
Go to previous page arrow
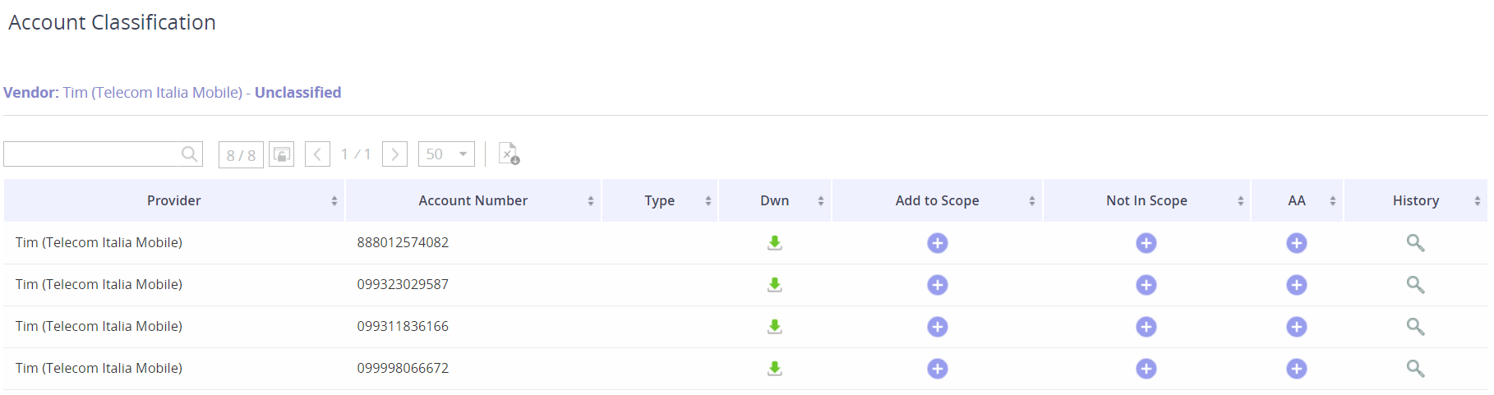pyautogui.click(x=317, y=154)
